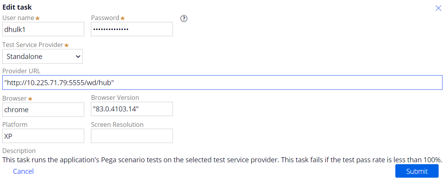Image resolution: width=446 pixels, height=185 pixels.
Task: Click the User name label
Action: point(18,18)
